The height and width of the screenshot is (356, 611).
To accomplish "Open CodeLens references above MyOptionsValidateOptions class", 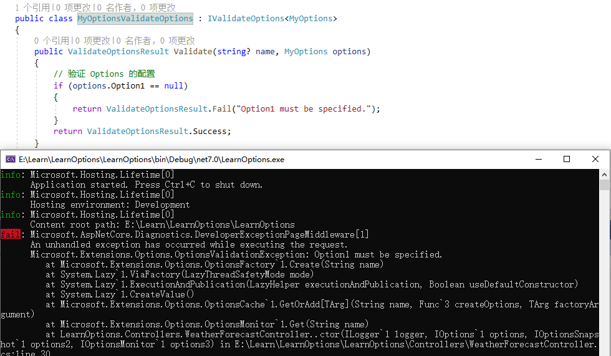I will point(32,7).
